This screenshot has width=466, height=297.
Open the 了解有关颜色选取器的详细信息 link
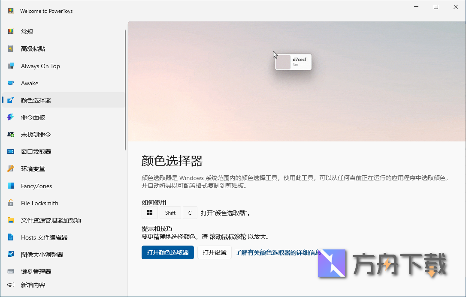pyautogui.click(x=277, y=252)
